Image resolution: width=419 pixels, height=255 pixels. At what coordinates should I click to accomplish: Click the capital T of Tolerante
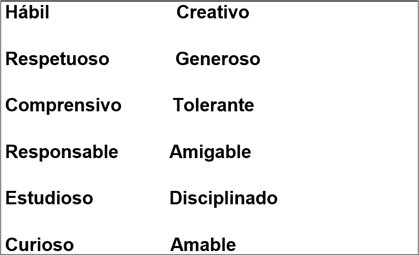[179, 105]
